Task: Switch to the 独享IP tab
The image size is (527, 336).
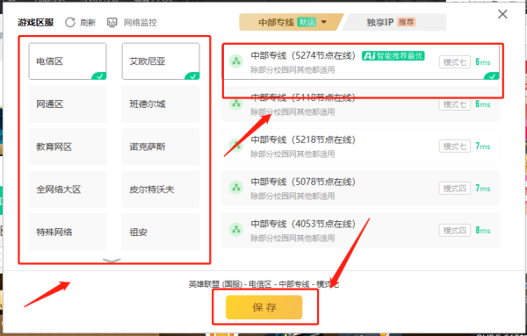Action: point(393,22)
